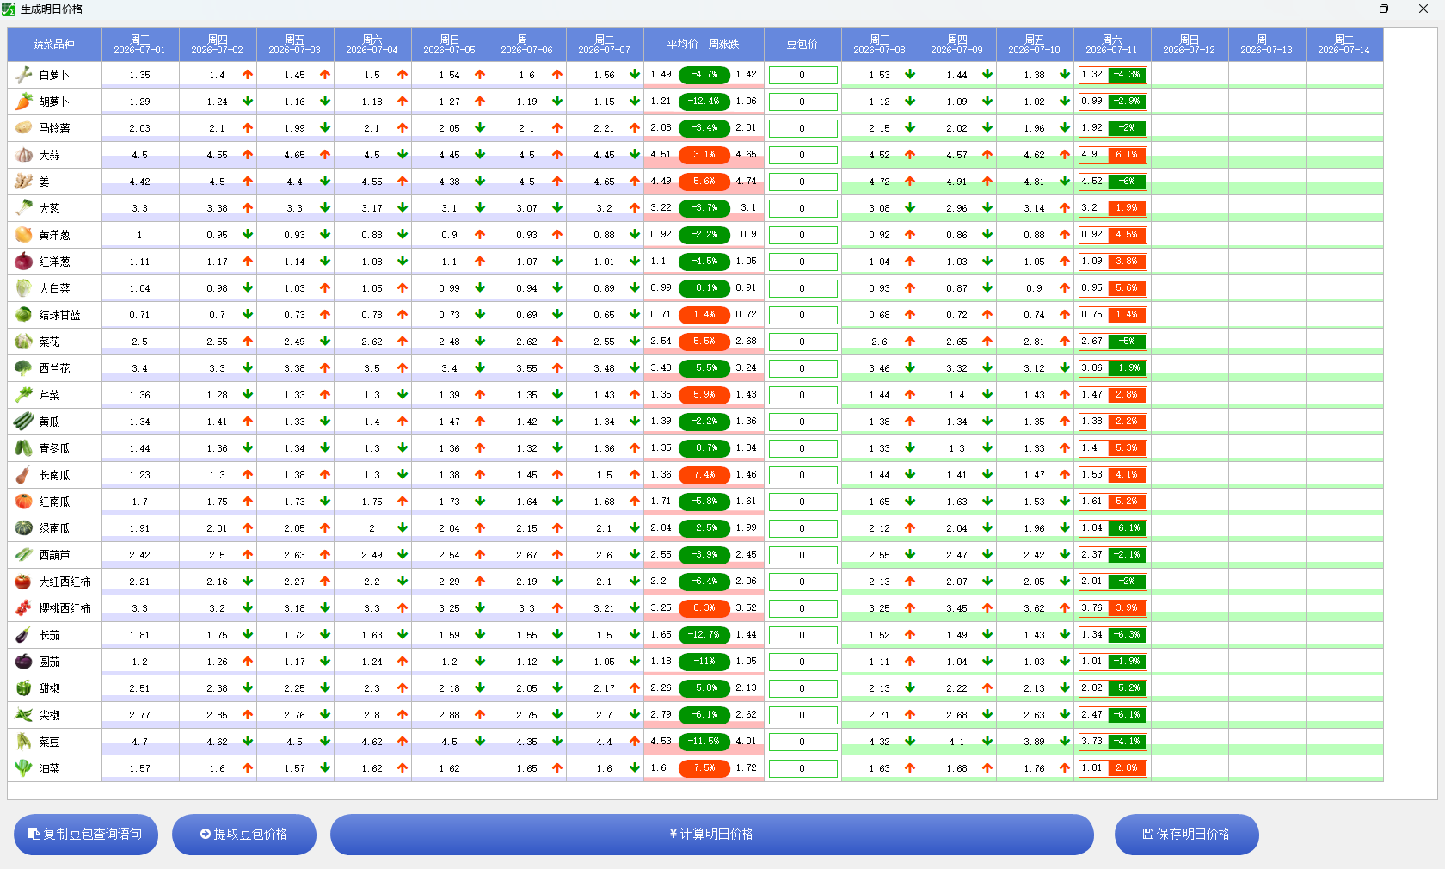The height and width of the screenshot is (869, 1445).
Task: Click the 红南瓜 red pumpkin icon
Action: pyautogui.click(x=23, y=502)
